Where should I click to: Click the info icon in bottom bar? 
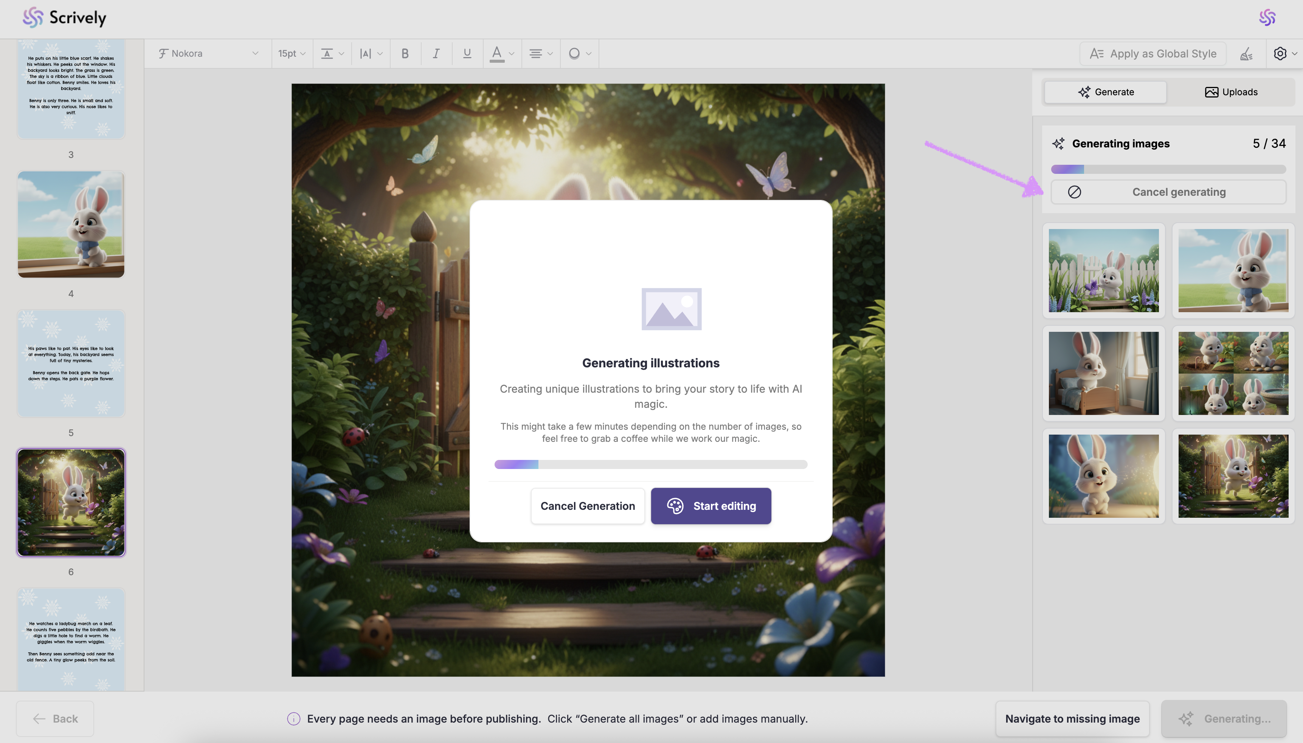point(293,718)
